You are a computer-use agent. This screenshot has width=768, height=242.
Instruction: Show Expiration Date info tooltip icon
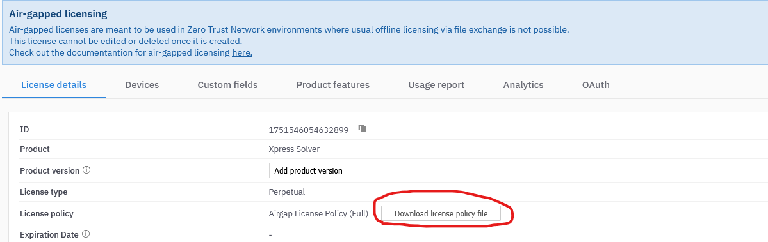coord(86,234)
